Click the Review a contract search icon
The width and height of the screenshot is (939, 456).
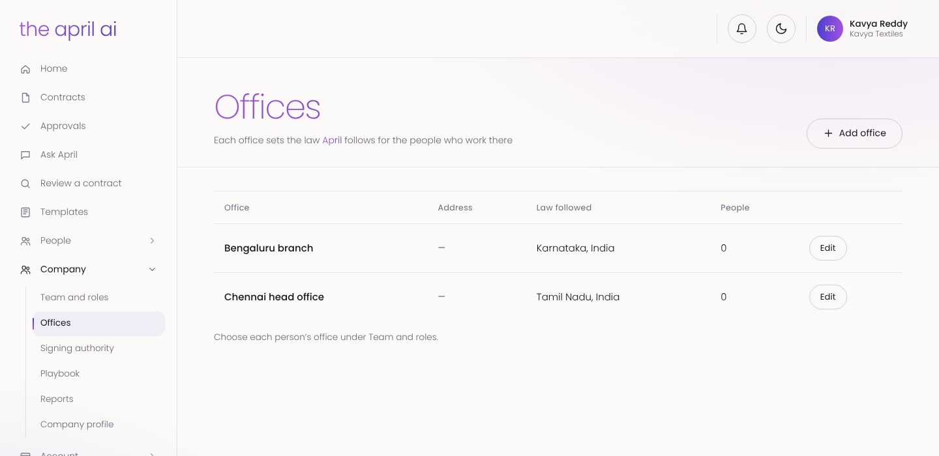(x=25, y=184)
